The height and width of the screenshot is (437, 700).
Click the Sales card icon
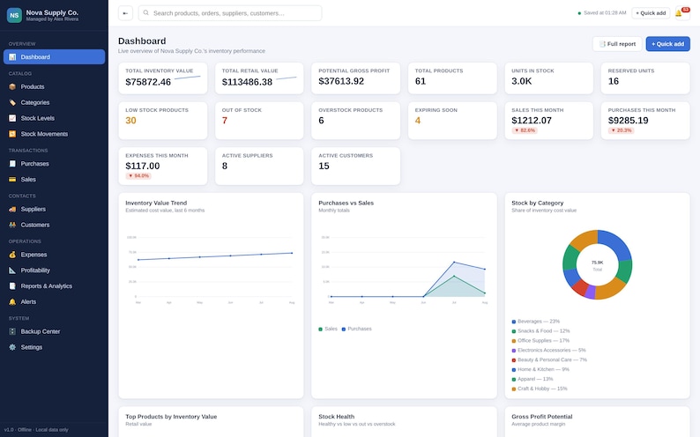click(12, 179)
